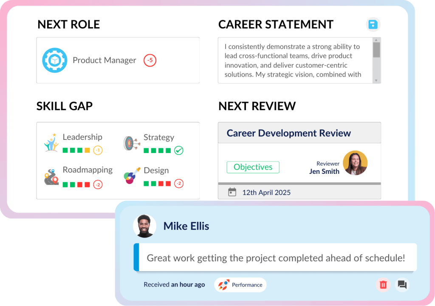
Task: Click the Design skill icon
Action: coord(131,176)
